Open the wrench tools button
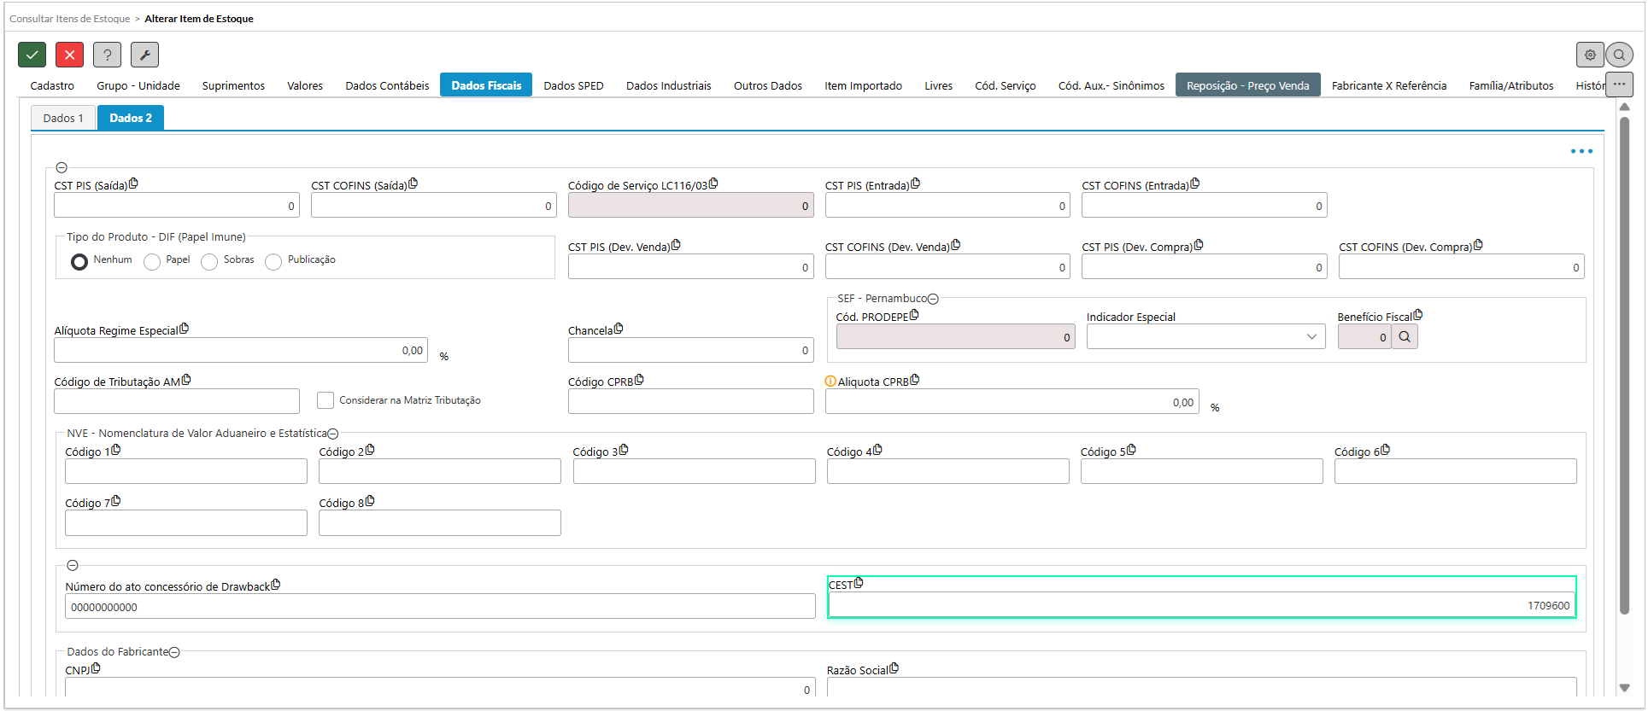1648x711 pixels. click(144, 55)
